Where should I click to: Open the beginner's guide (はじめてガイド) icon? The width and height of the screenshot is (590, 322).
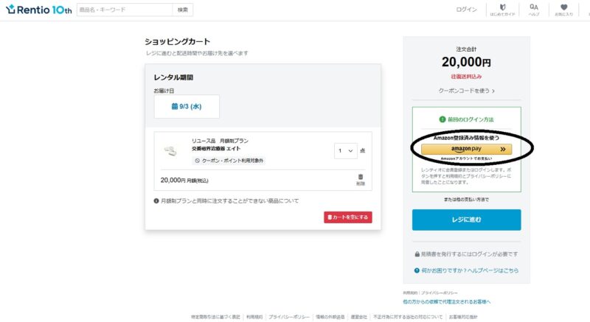click(502, 9)
